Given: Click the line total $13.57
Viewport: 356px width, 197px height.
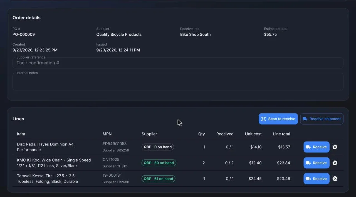Looking at the screenshot, I should (284, 147).
